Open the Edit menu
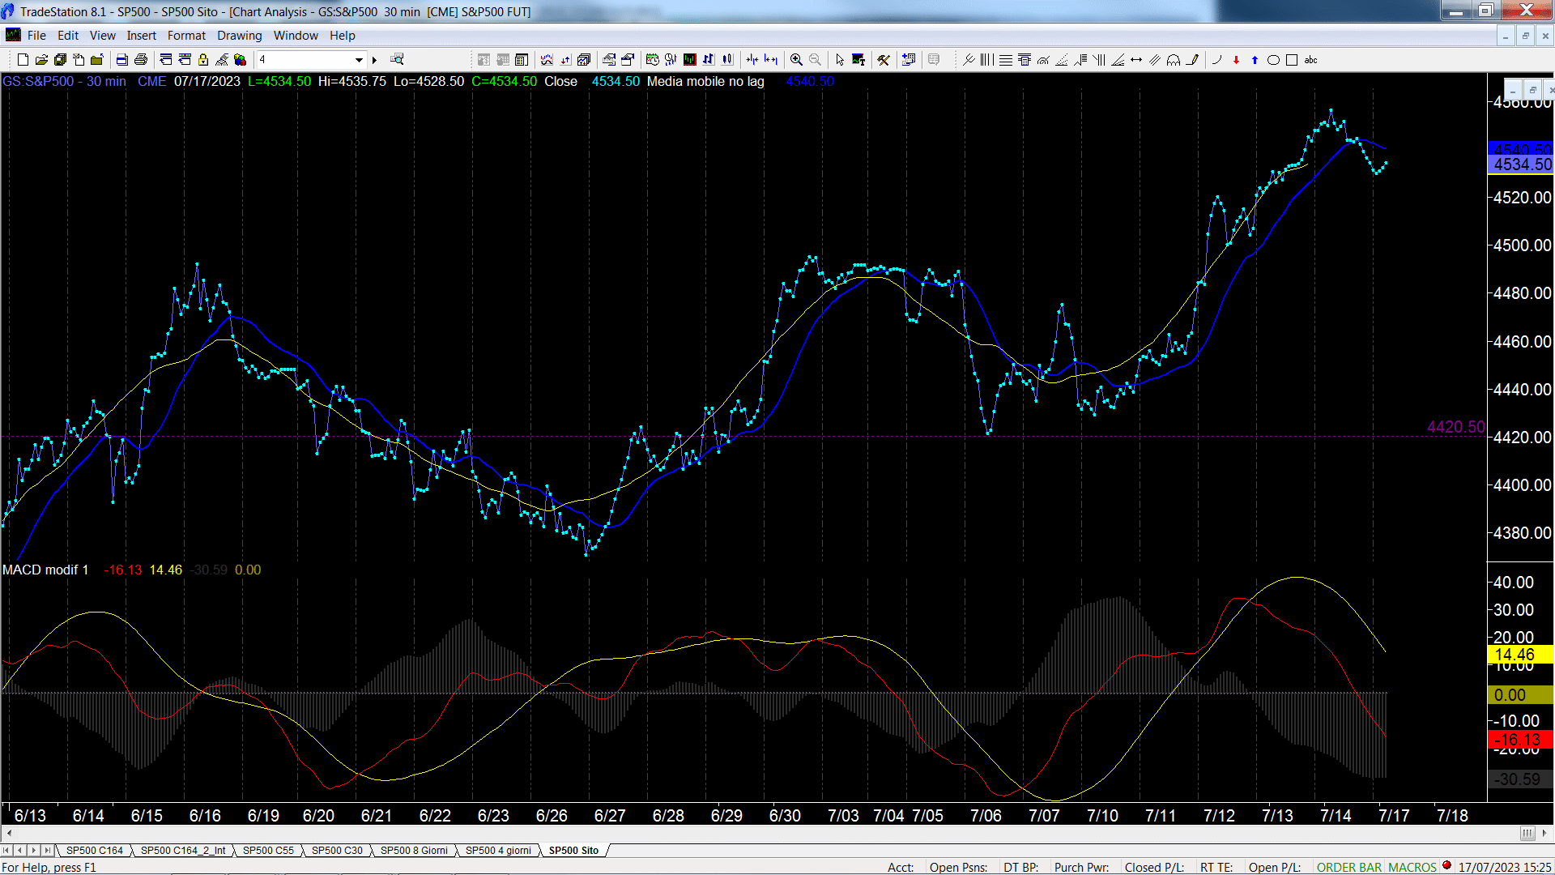Viewport: 1555px width, 875px height. 68,36
